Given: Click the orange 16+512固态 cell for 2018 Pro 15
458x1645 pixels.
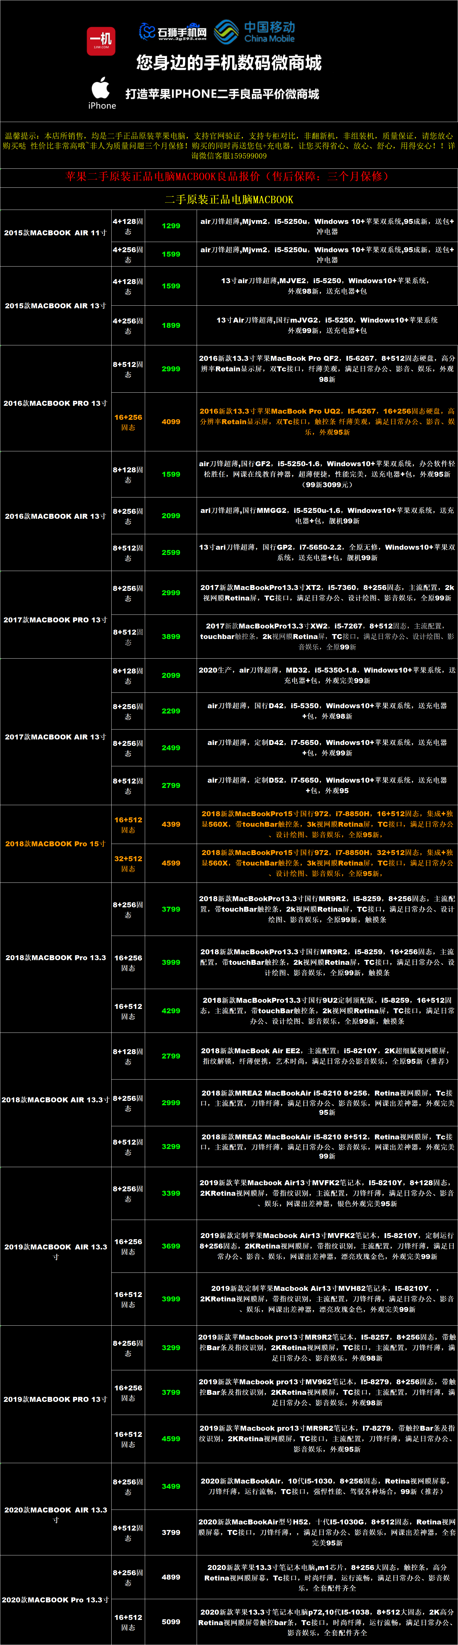Looking at the screenshot, I should 128,824.
